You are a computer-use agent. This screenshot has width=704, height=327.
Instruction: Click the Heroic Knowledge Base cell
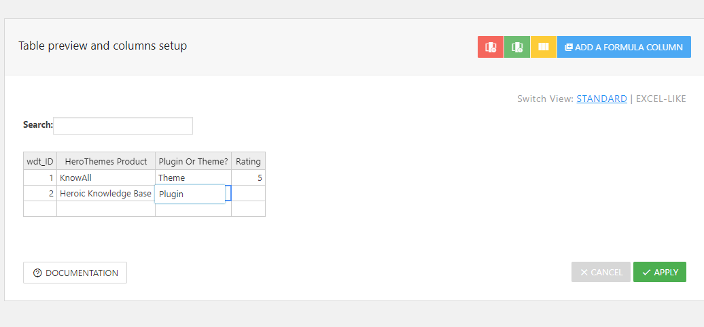(106, 194)
